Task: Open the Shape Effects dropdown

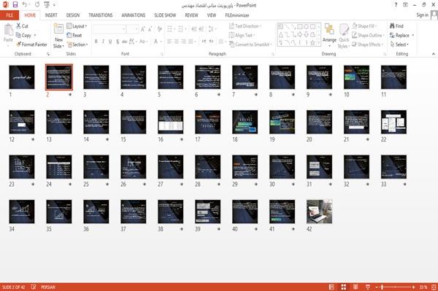Action: pos(367,44)
